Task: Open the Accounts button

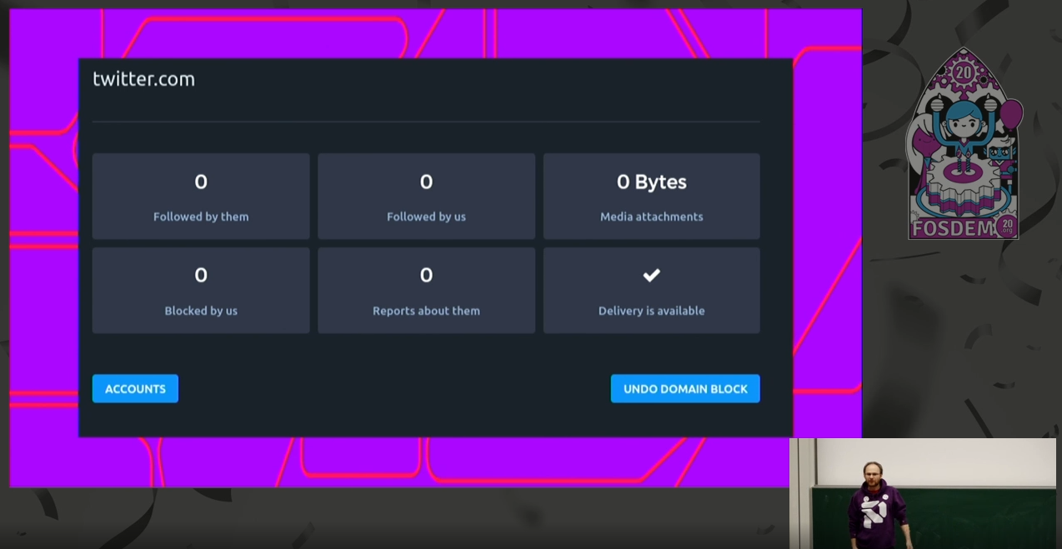Action: pyautogui.click(x=135, y=389)
